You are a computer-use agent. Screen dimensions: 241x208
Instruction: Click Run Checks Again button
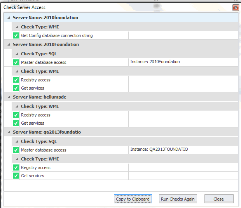coord(178,199)
